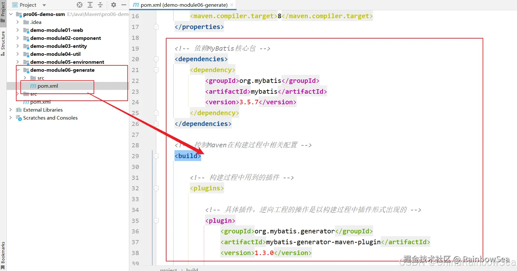Click the locate/select opened file icon

click(x=80, y=5)
